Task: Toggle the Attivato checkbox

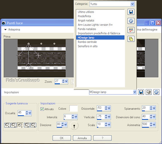Action: [x=42, y=109]
